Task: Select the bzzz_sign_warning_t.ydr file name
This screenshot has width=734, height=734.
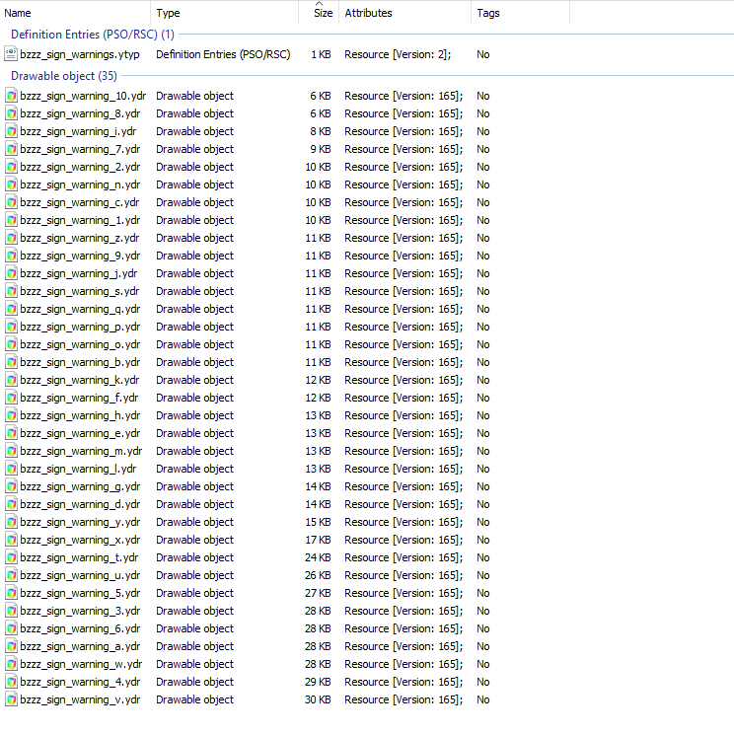Action: [79, 558]
